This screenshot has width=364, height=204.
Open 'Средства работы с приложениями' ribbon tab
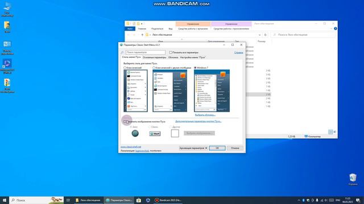click(231, 29)
